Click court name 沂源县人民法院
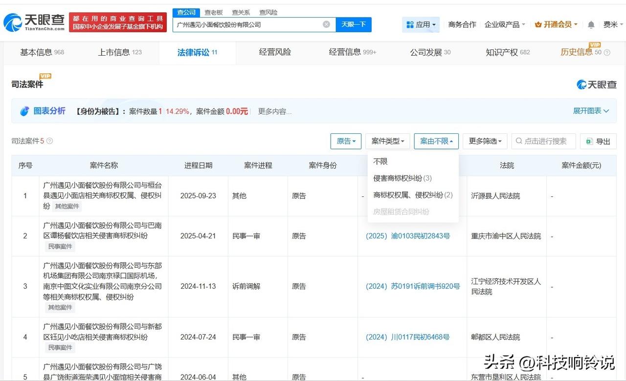The image size is (626, 381). (x=495, y=196)
